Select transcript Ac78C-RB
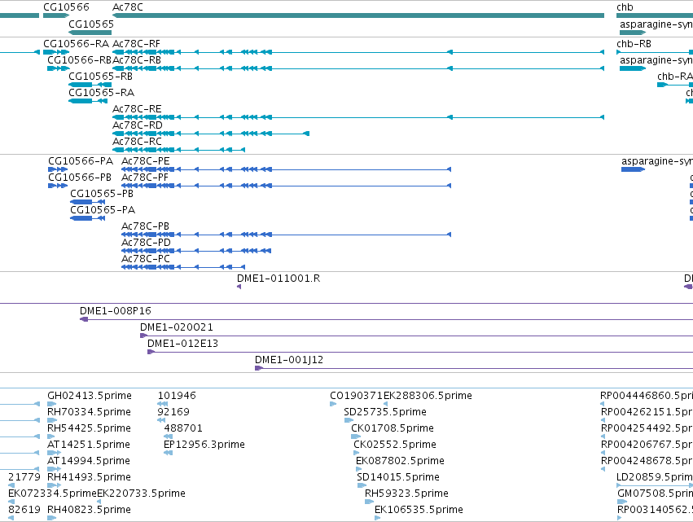 358,68
